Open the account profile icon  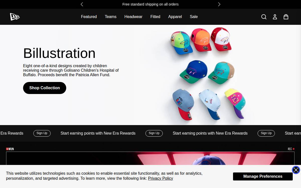pos(275,17)
